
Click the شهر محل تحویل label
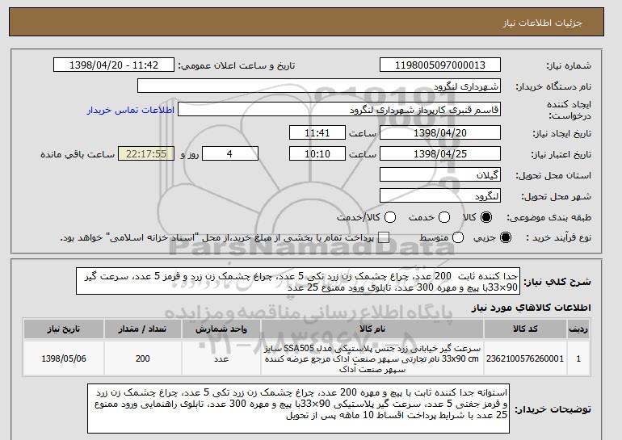556,196
